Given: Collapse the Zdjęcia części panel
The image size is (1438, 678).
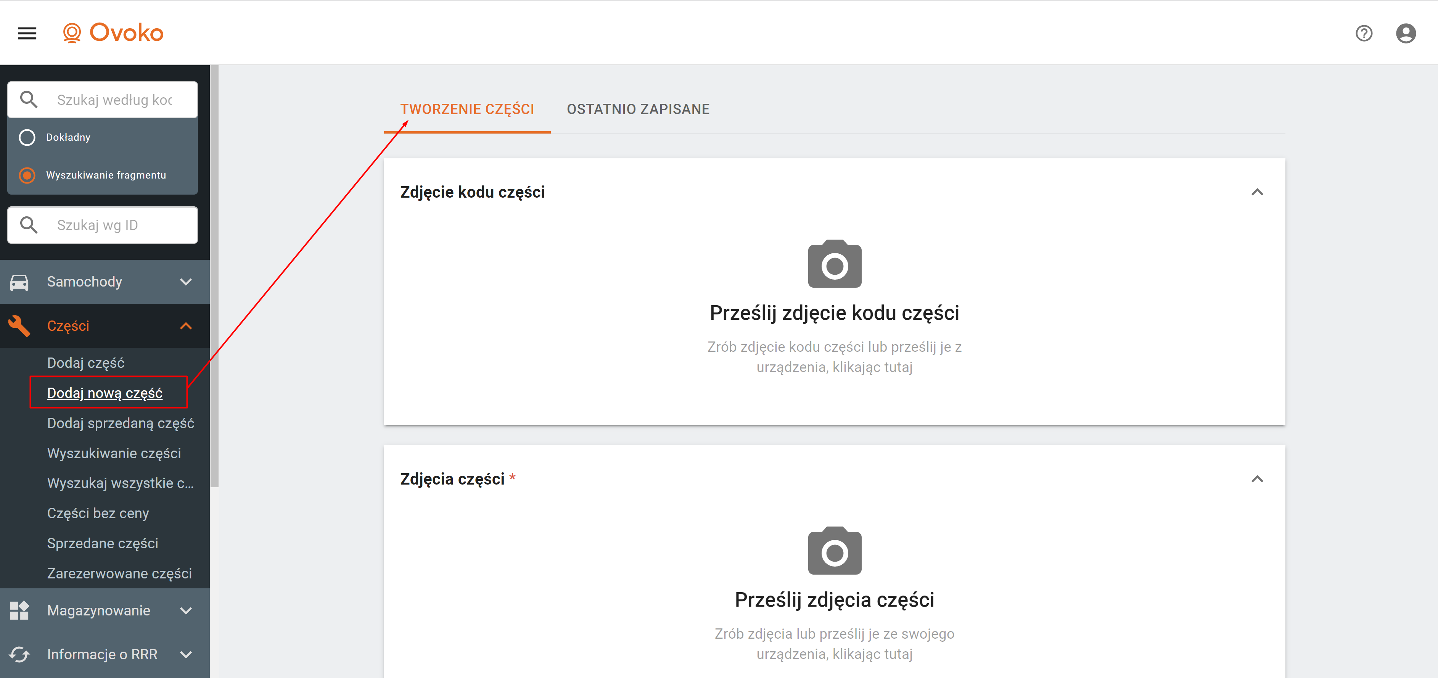Looking at the screenshot, I should (1256, 479).
